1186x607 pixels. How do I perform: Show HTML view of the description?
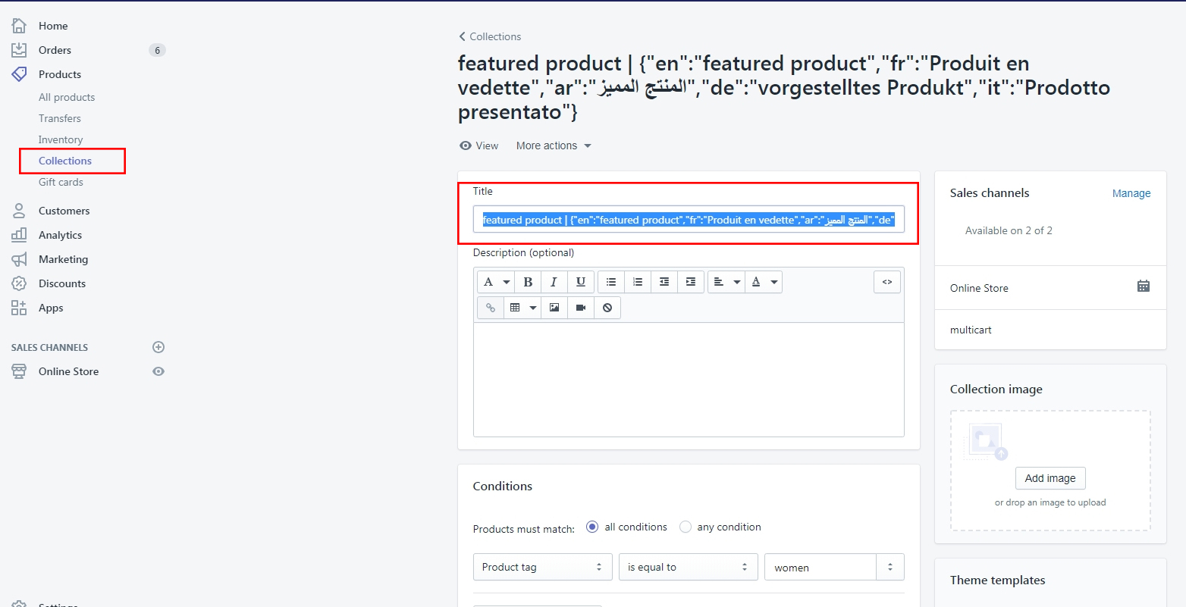click(x=887, y=281)
